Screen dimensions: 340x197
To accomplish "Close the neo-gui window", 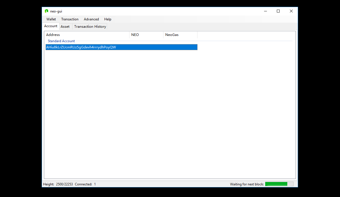I will pos(291,11).
